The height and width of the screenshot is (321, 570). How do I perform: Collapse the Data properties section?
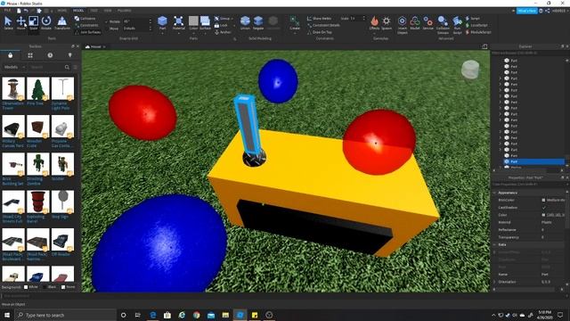coord(494,244)
